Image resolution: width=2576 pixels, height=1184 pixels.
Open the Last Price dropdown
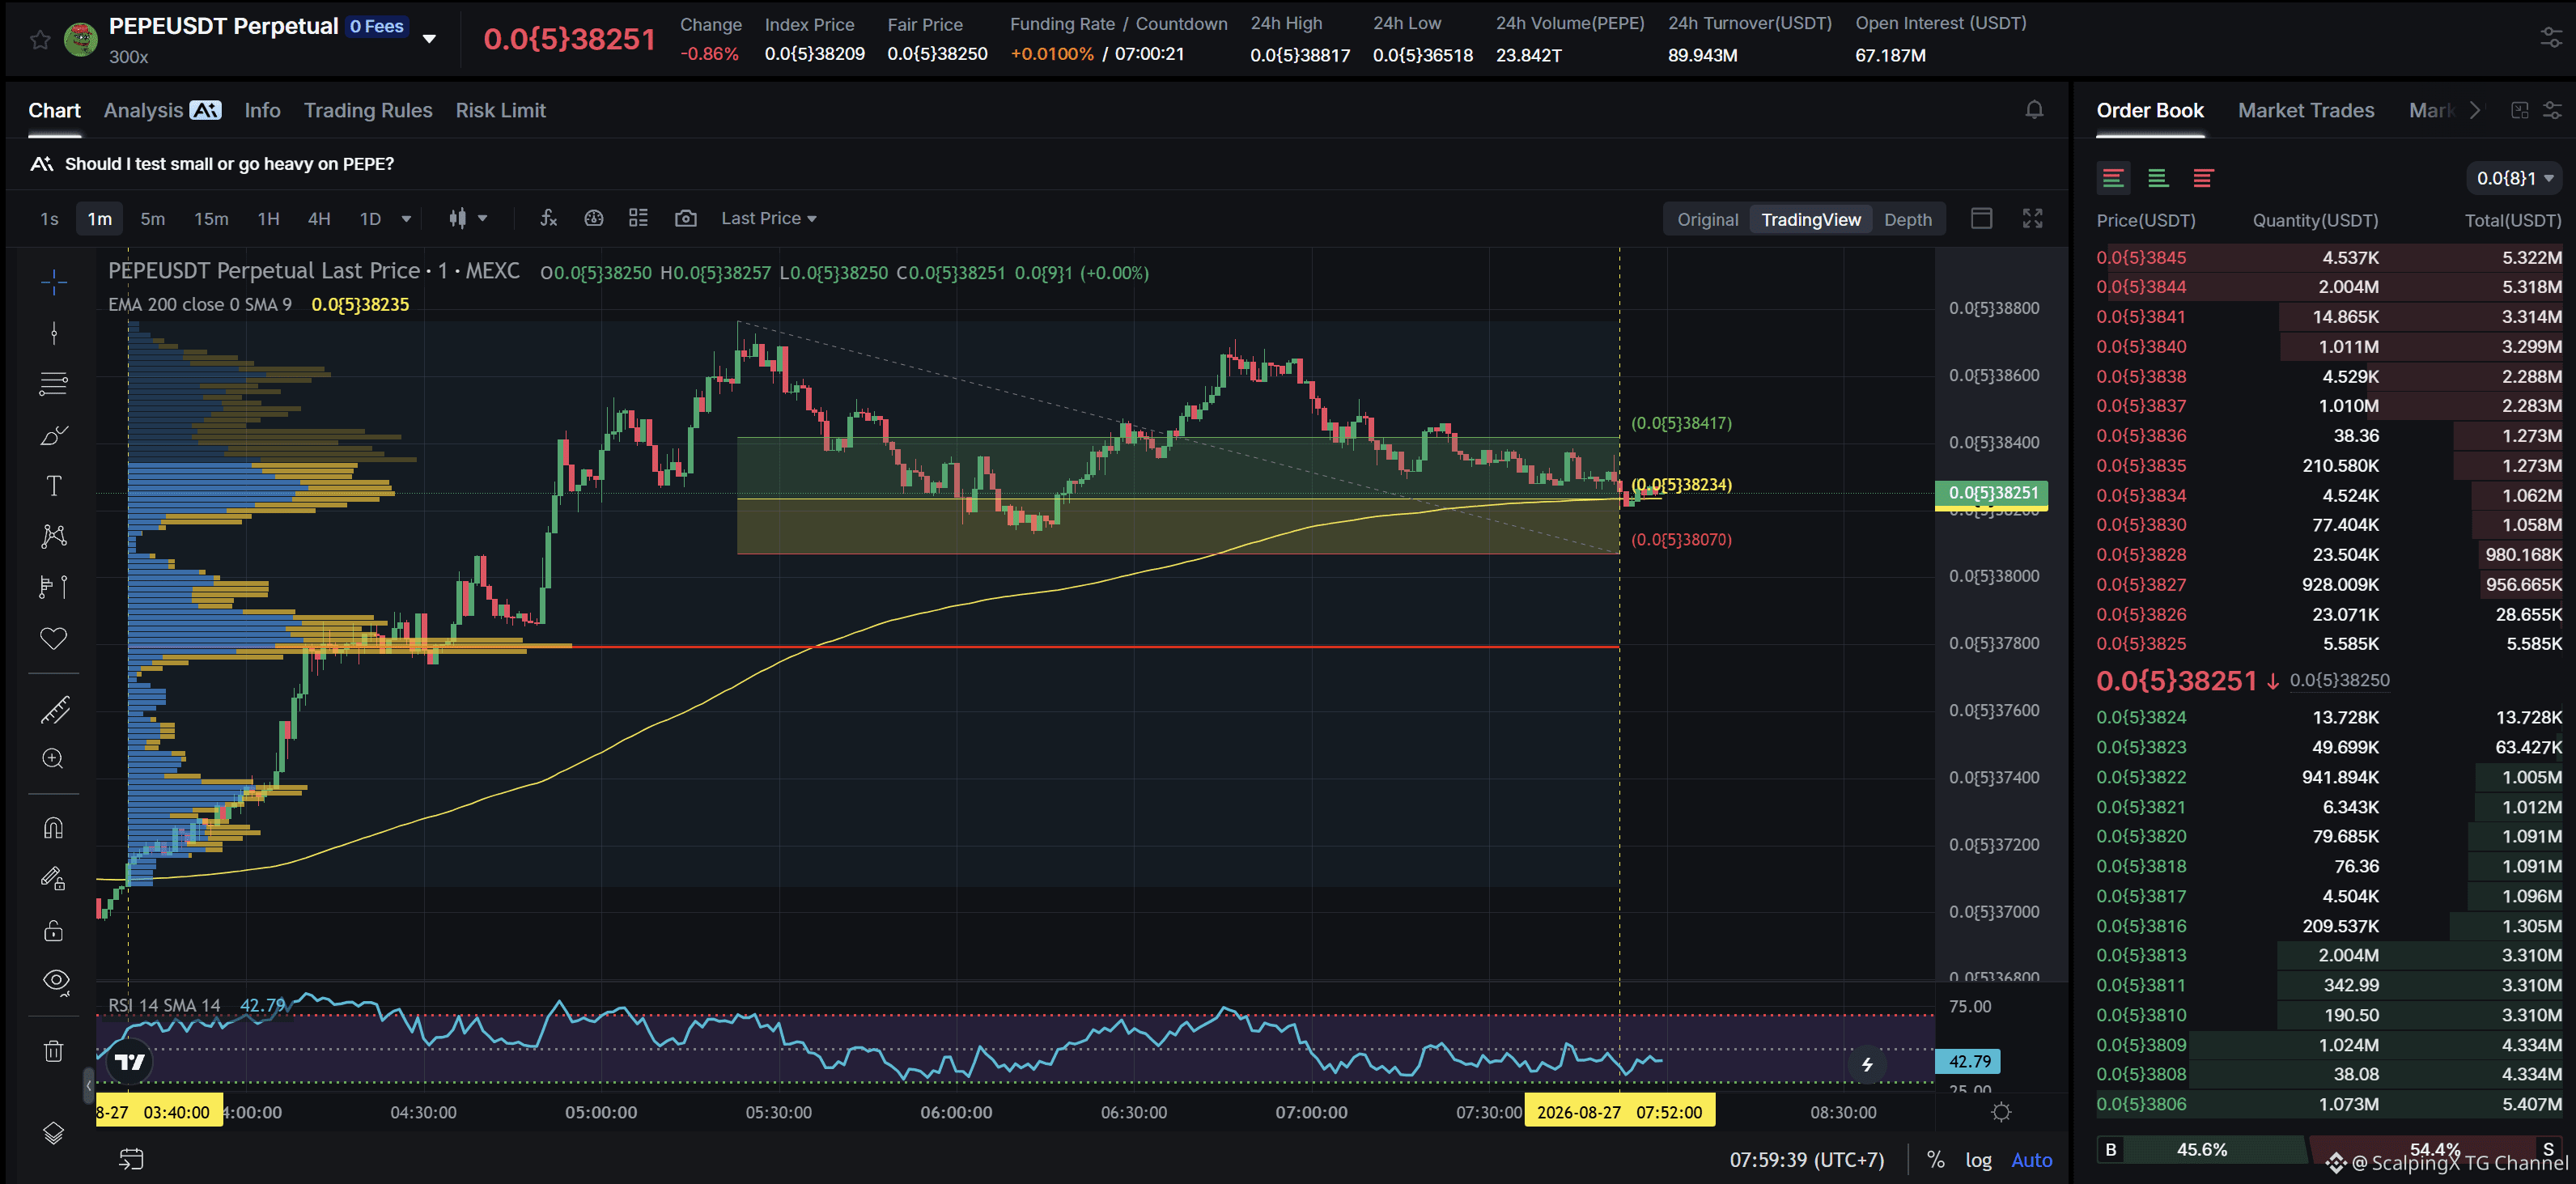(x=768, y=218)
